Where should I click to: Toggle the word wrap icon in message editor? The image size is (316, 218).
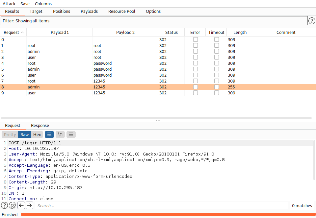coord(49,134)
